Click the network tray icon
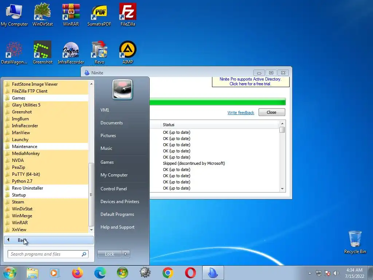373x280 pixels. (x=318, y=273)
